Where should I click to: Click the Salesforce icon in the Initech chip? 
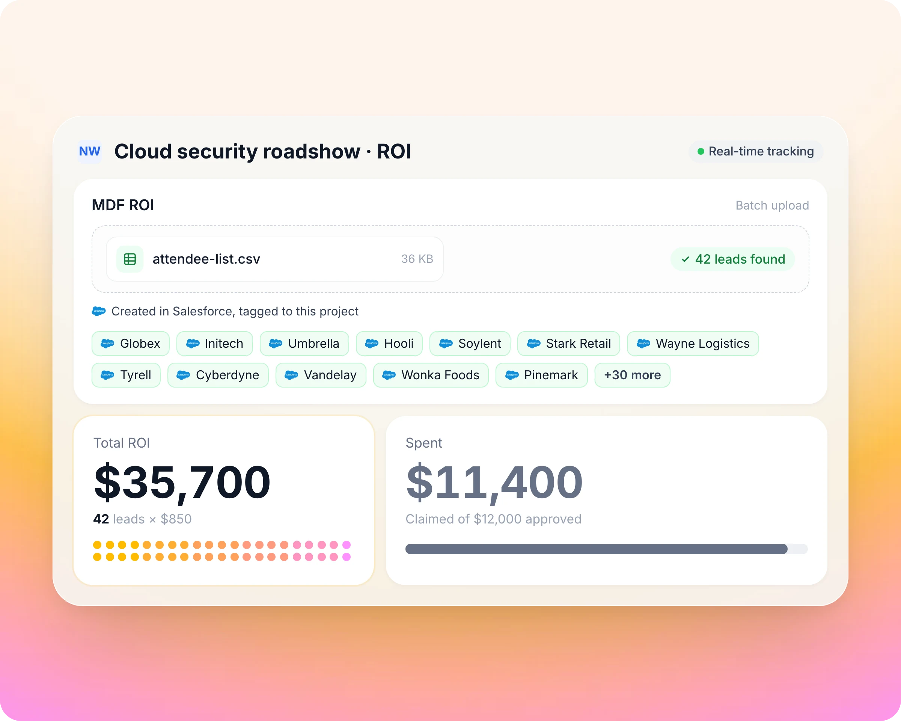tap(193, 344)
